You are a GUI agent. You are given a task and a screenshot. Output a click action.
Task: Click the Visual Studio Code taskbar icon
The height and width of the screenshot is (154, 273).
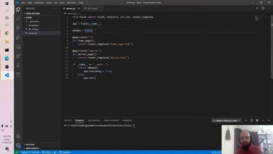7,75
